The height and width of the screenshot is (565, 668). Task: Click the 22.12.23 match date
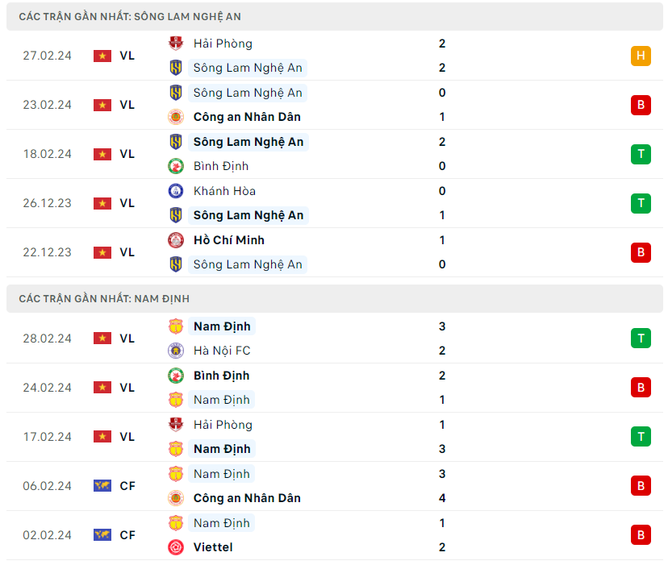pyautogui.click(x=47, y=252)
